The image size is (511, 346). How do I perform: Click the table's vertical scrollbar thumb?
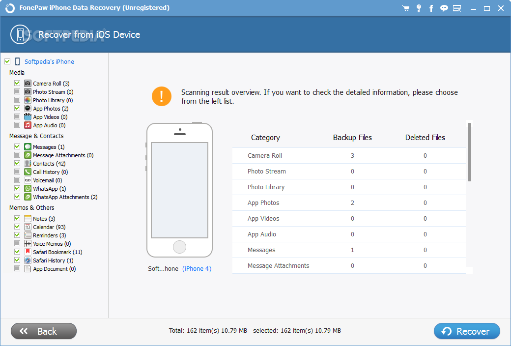469,152
